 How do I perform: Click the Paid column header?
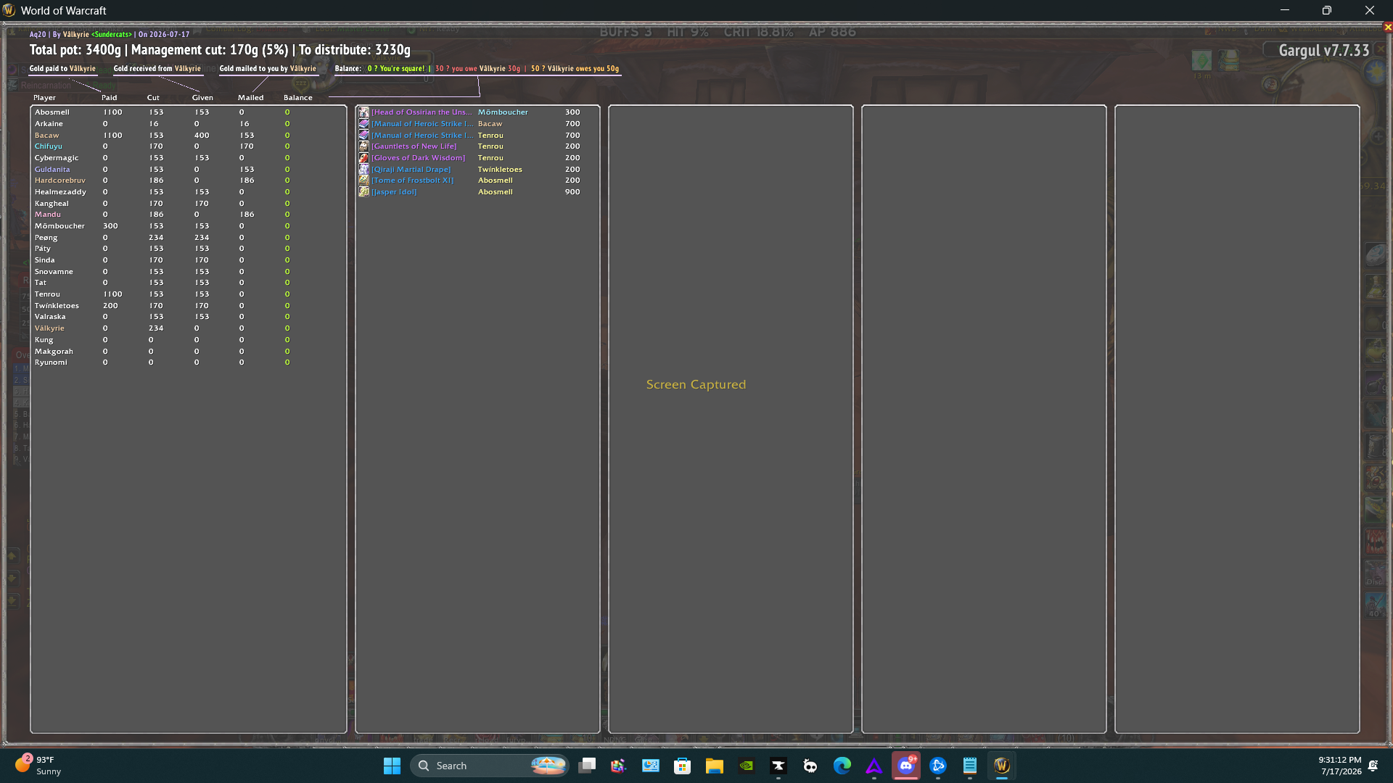click(x=109, y=98)
